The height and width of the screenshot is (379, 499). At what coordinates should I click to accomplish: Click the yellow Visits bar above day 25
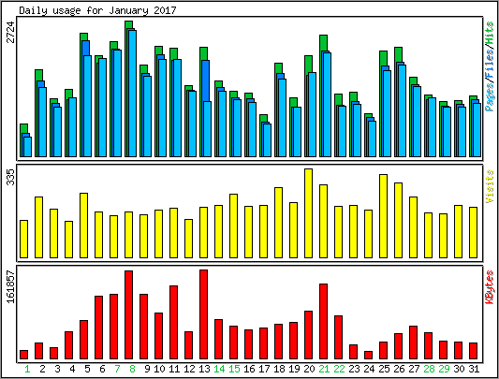383,216
